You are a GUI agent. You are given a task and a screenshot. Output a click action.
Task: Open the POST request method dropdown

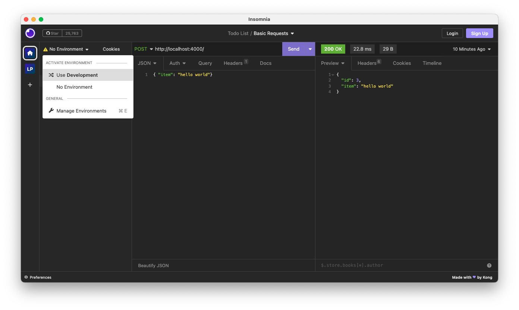pos(143,49)
